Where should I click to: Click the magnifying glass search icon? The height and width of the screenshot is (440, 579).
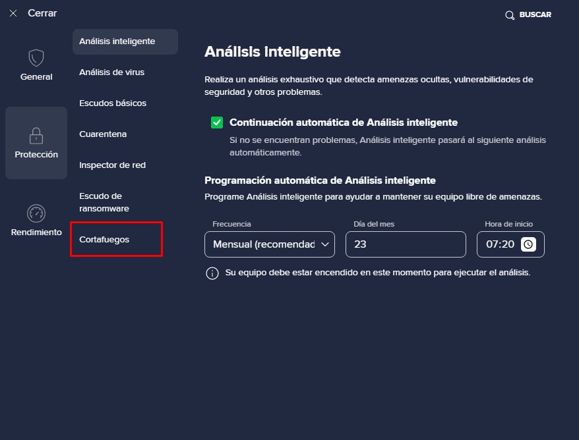coord(510,15)
